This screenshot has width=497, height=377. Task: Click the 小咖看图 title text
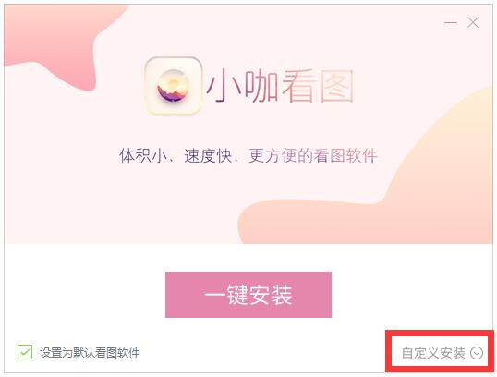pos(280,86)
